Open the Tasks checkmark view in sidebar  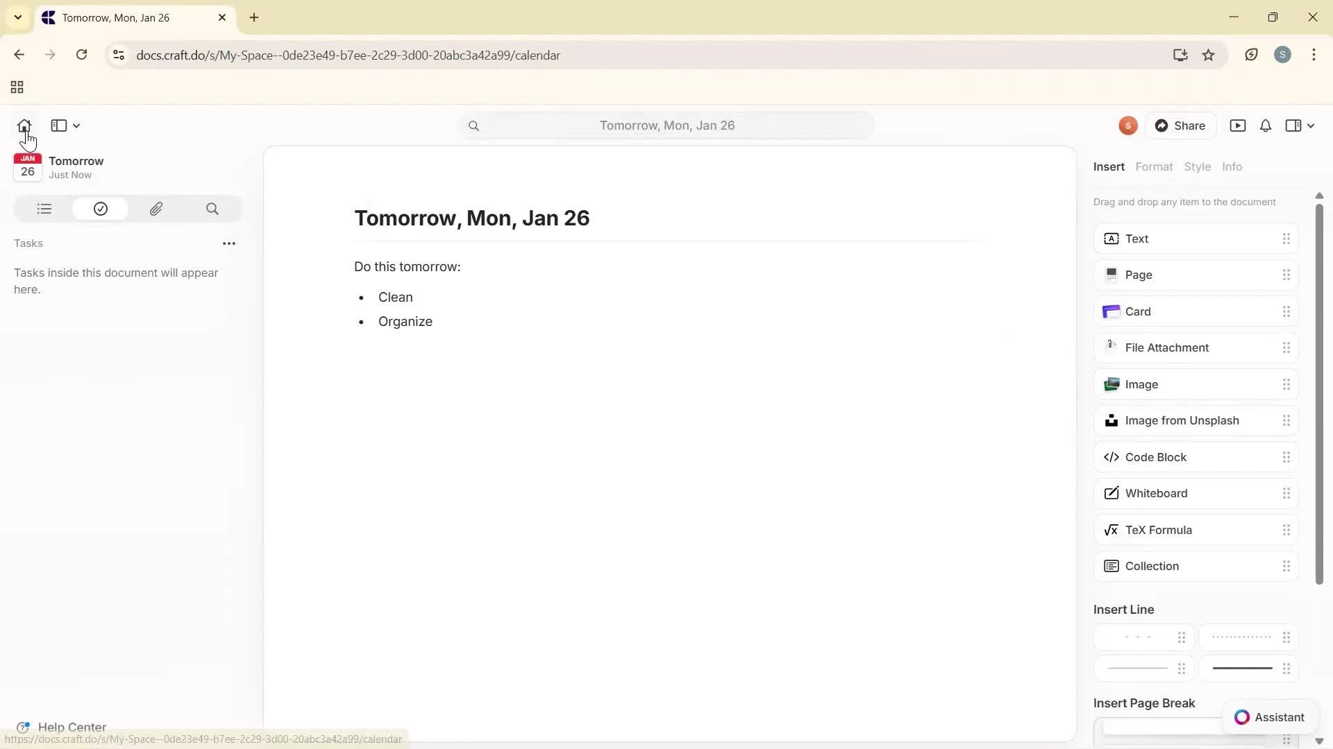click(100, 209)
